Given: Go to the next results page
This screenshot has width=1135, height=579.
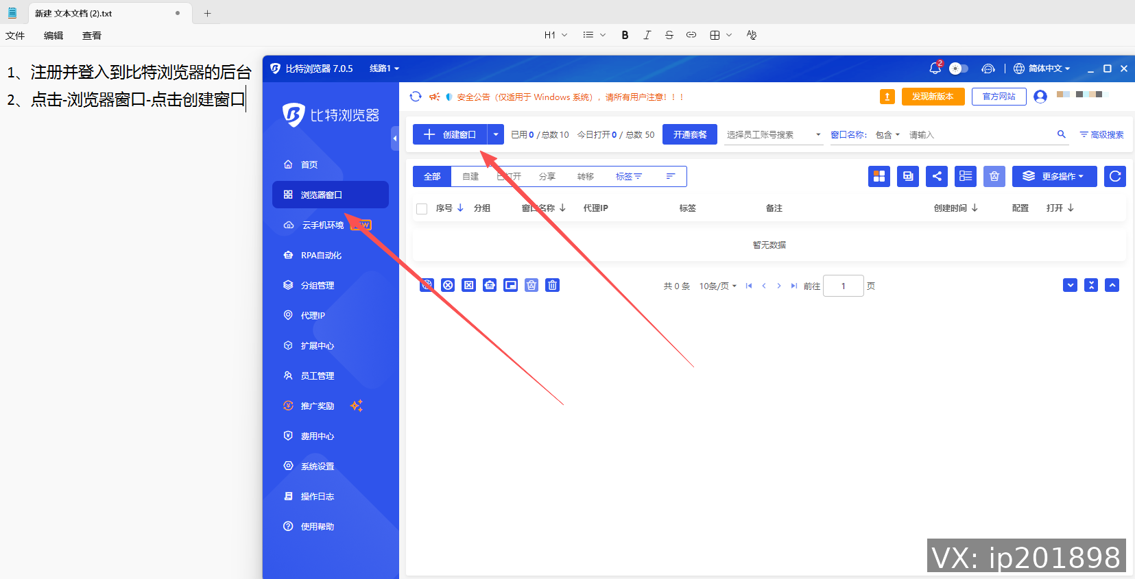Looking at the screenshot, I should 779,286.
